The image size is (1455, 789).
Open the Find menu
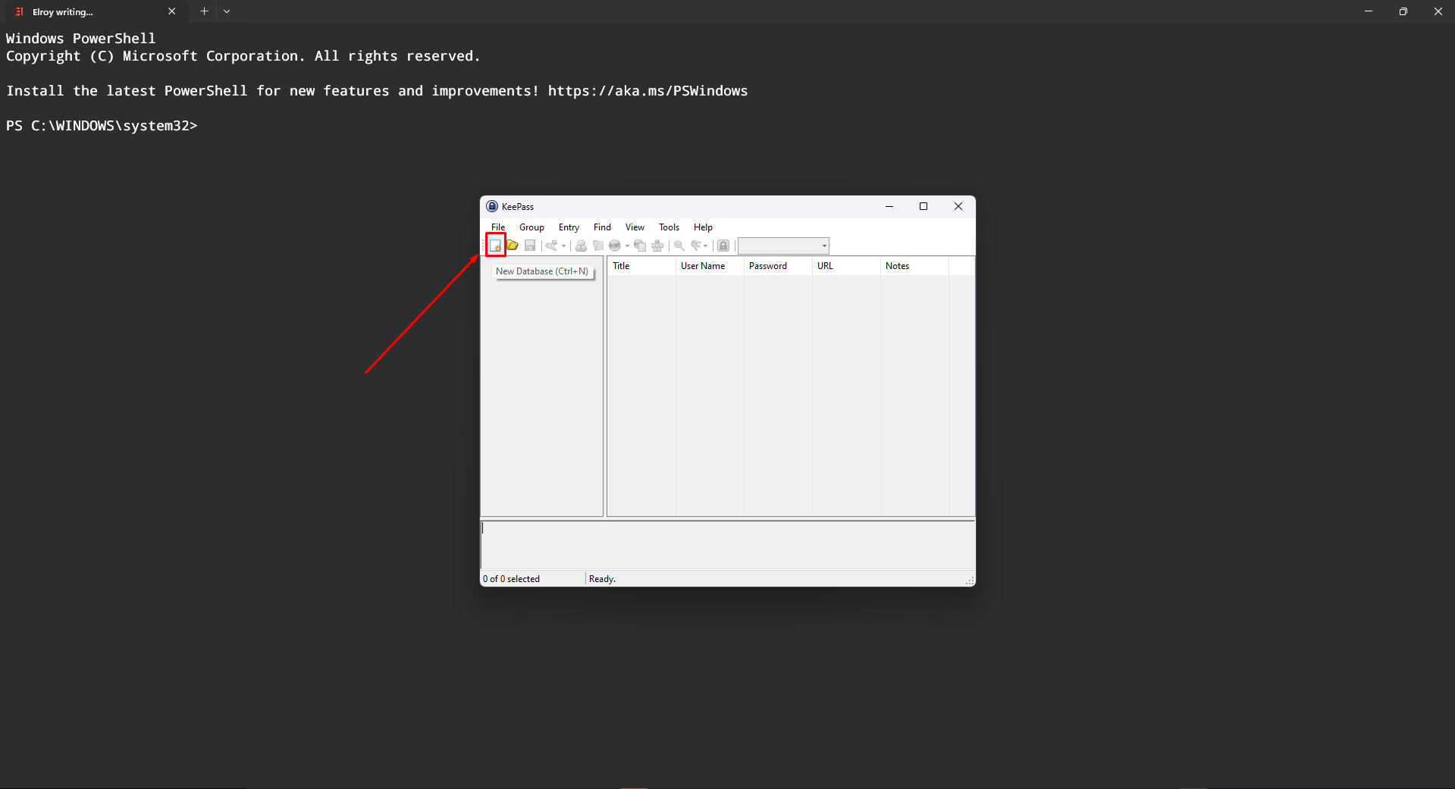click(x=602, y=227)
